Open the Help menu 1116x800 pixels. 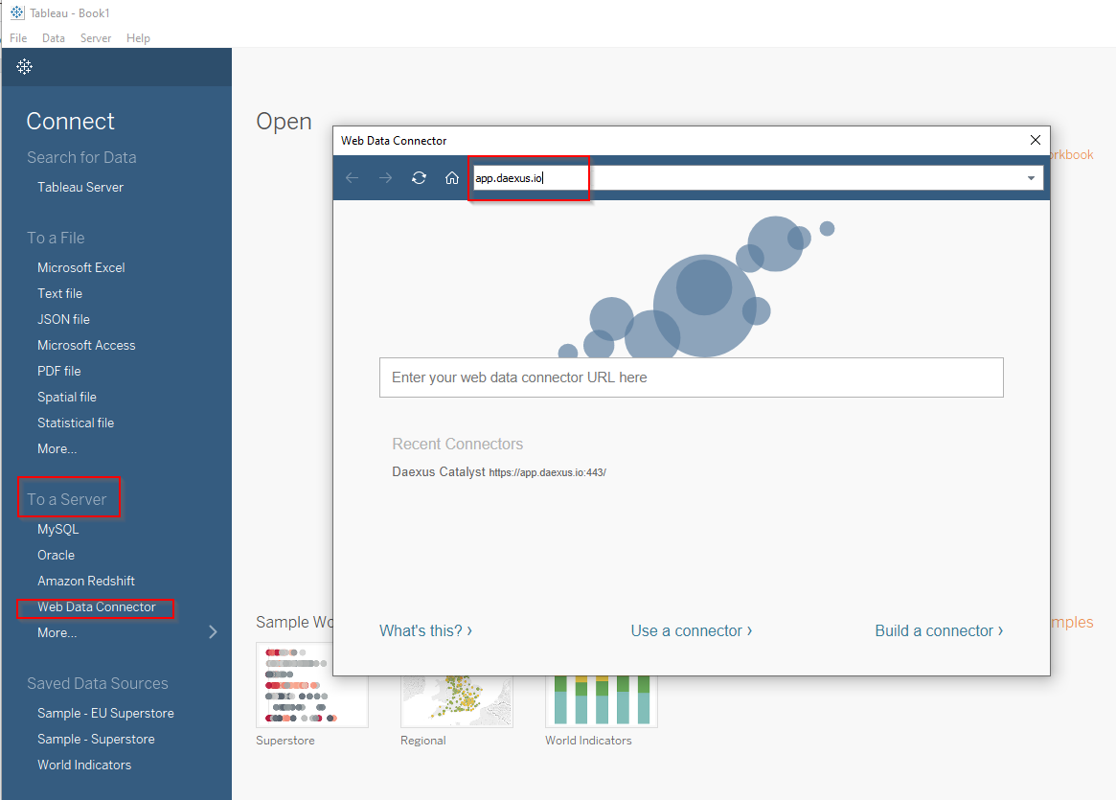click(x=138, y=38)
